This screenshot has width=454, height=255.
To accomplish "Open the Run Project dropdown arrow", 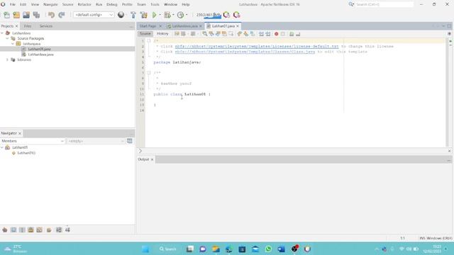I will tap(160, 15).
